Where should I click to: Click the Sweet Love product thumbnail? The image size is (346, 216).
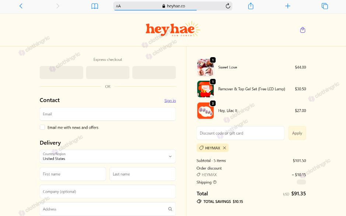(x=205, y=67)
